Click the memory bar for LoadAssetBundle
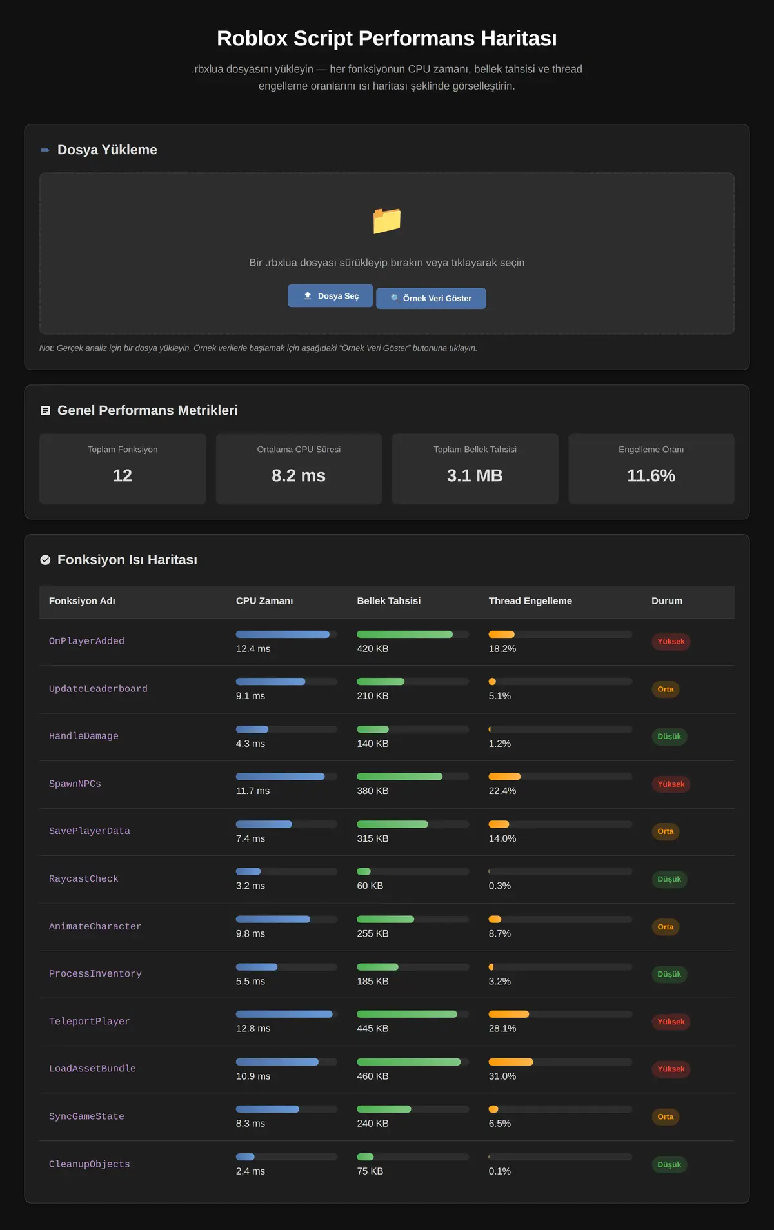Viewport: 774px width, 1230px height. 413,1062
